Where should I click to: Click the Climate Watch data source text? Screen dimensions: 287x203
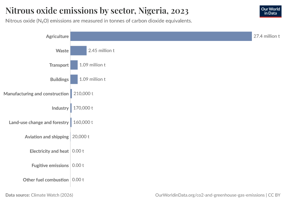tap(52, 195)
